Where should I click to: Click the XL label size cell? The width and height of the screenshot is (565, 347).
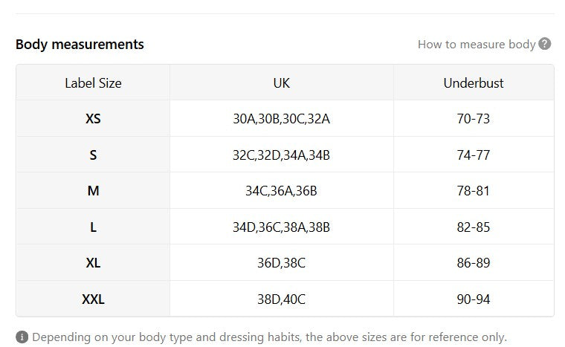pos(93,263)
